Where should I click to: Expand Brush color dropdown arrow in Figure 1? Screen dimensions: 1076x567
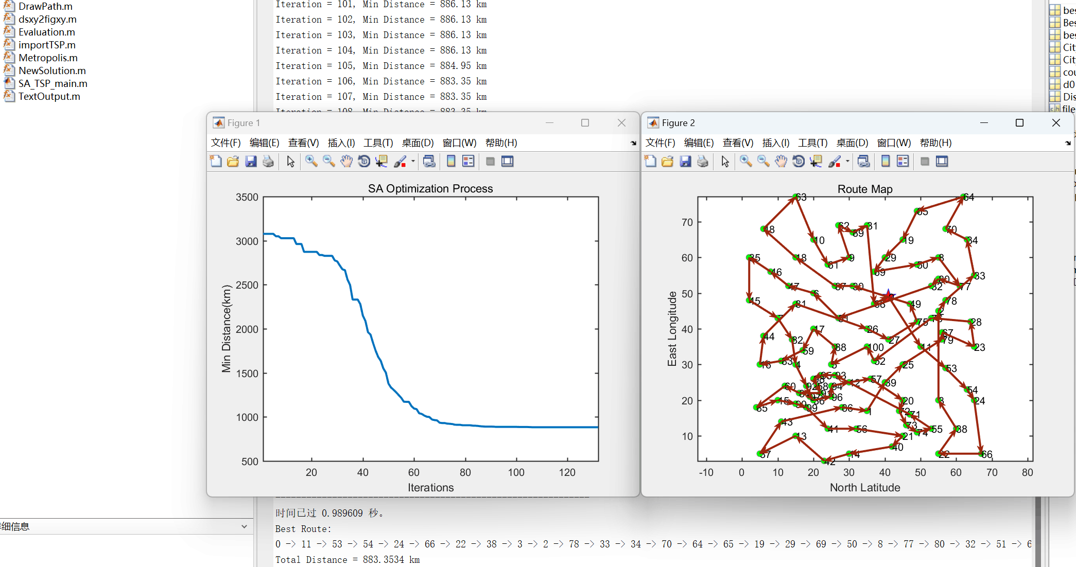click(413, 162)
